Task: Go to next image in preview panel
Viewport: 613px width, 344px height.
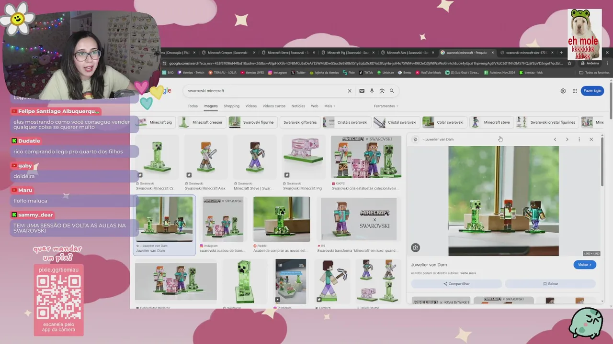Action: [567, 140]
